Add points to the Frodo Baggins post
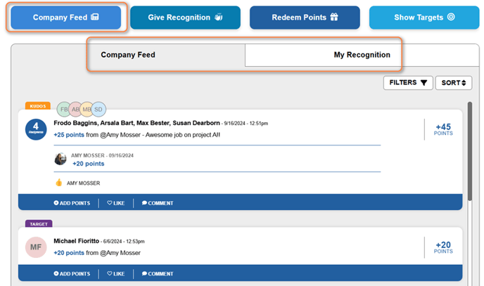This screenshot has height=286, width=484. (x=72, y=203)
